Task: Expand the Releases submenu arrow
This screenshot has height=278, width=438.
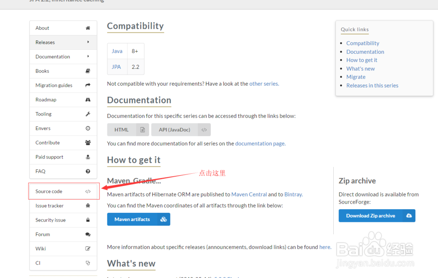Action: pos(88,42)
